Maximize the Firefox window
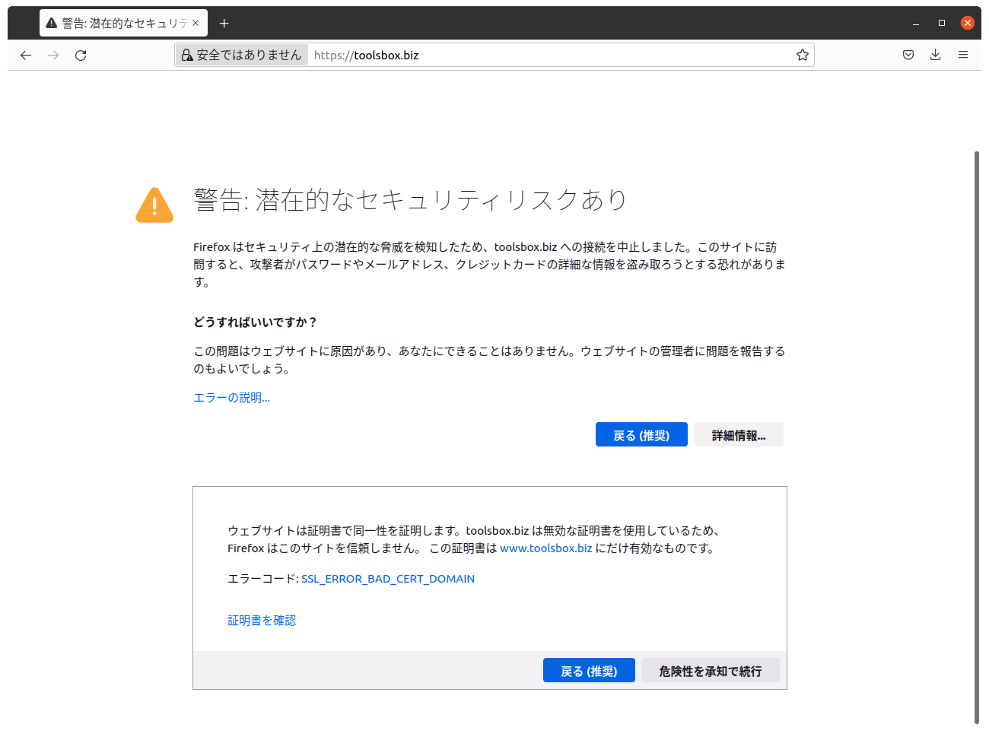Screen dimensions: 989x734 pos(942,24)
